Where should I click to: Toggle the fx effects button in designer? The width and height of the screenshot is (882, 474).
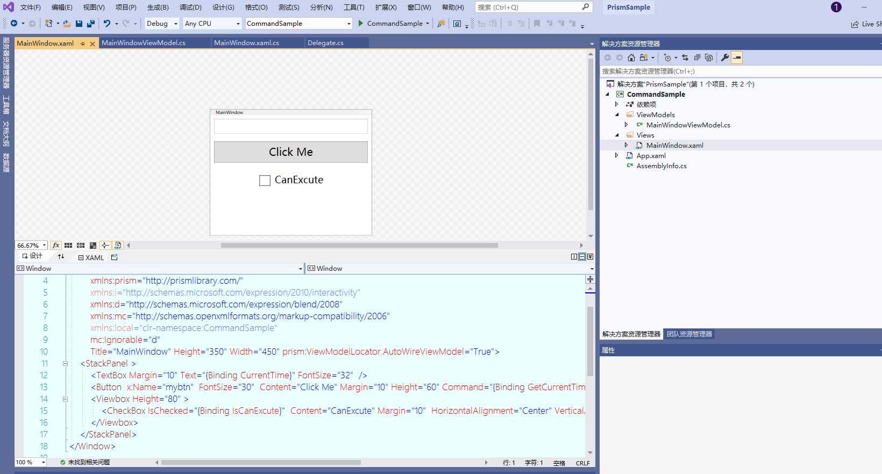pyautogui.click(x=55, y=245)
